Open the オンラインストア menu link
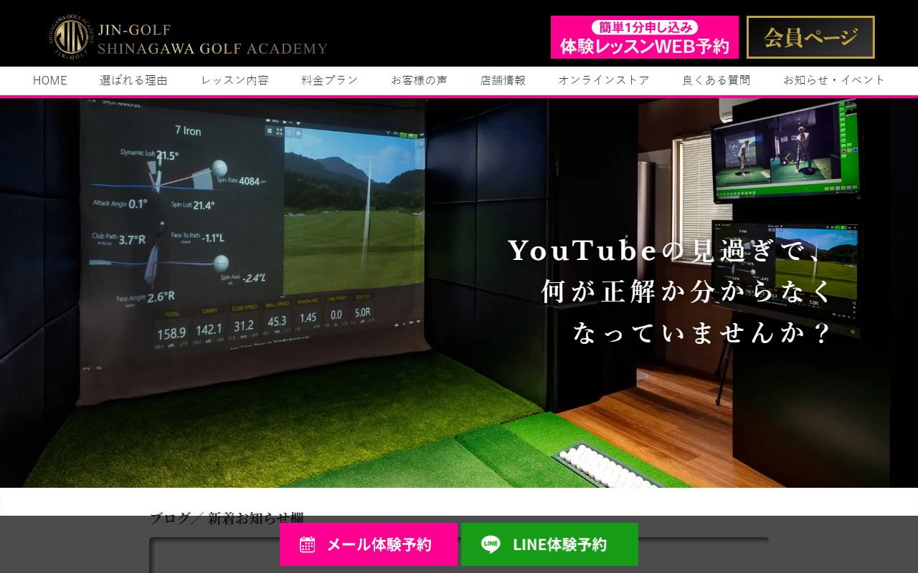The image size is (918, 573). (604, 80)
